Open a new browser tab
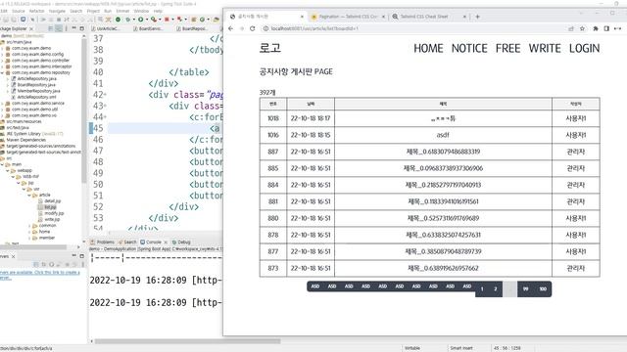Viewport: 627px width, 352px height. pos(477,17)
